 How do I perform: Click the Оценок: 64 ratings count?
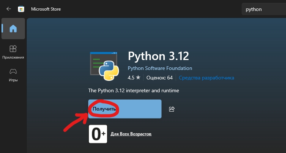pyautogui.click(x=159, y=78)
